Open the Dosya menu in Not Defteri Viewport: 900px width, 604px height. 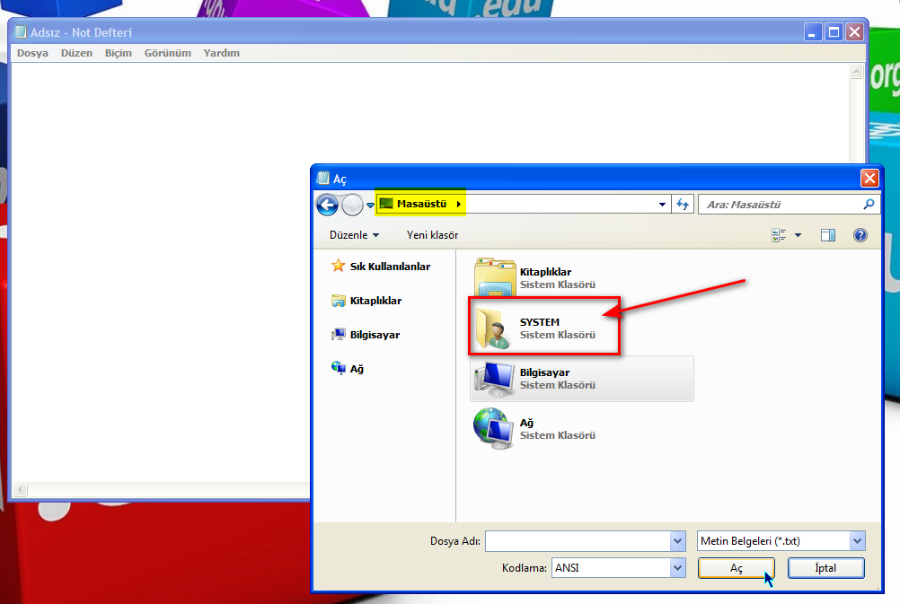pos(32,53)
